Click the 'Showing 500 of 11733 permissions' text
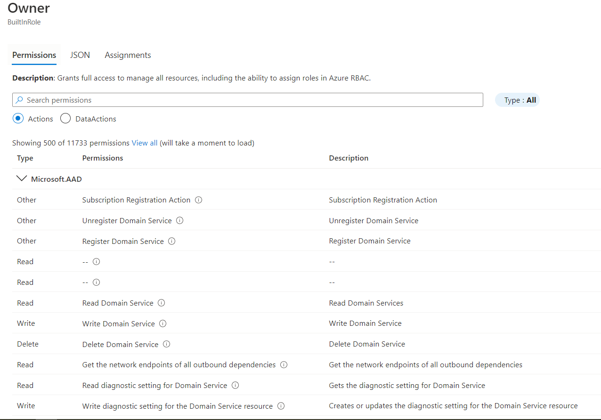Image resolution: width=601 pixels, height=420 pixels. pos(71,143)
